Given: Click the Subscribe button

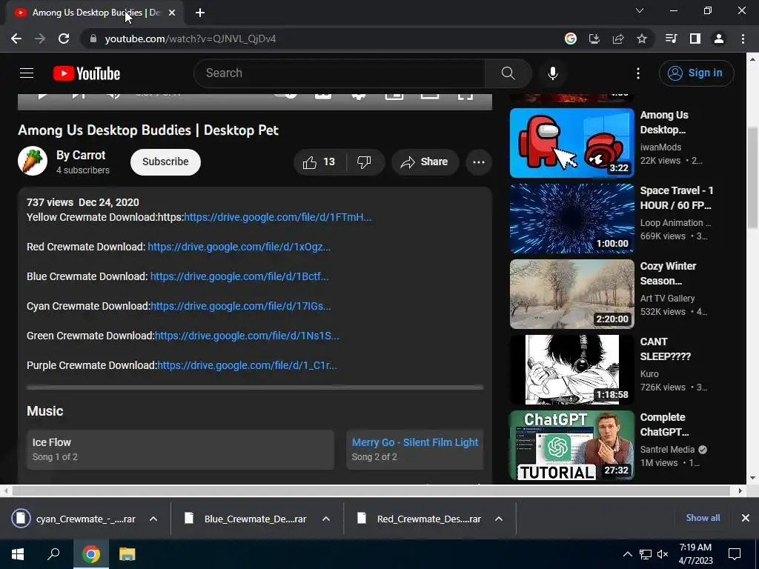Looking at the screenshot, I should [x=165, y=162].
